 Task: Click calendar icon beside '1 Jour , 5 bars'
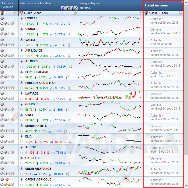click(x=146, y=13)
